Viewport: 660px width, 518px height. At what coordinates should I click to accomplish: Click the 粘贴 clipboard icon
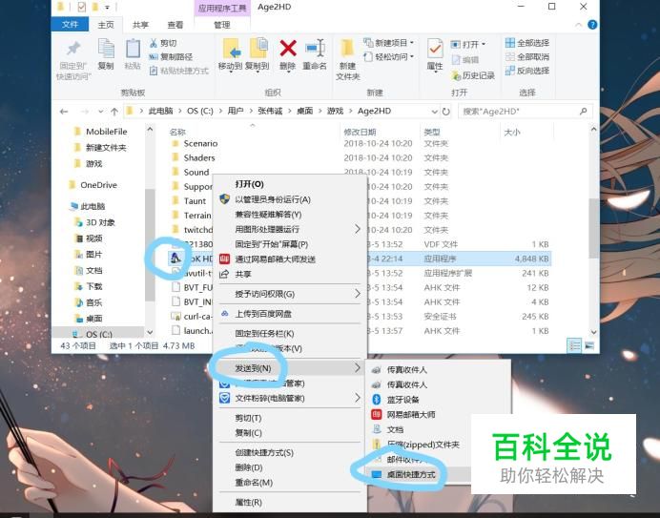tap(133, 48)
